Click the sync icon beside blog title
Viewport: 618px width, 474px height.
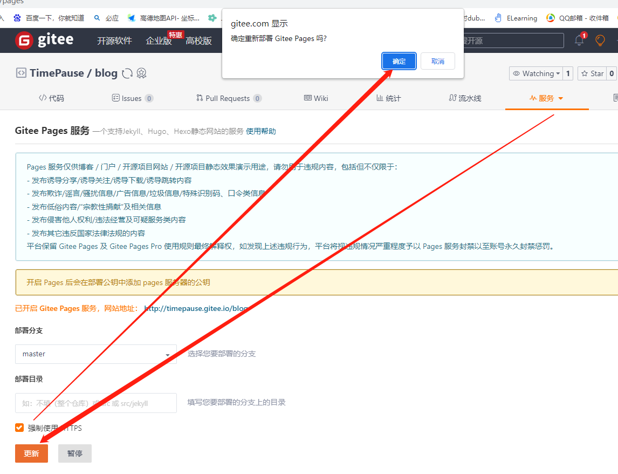pyautogui.click(x=127, y=73)
